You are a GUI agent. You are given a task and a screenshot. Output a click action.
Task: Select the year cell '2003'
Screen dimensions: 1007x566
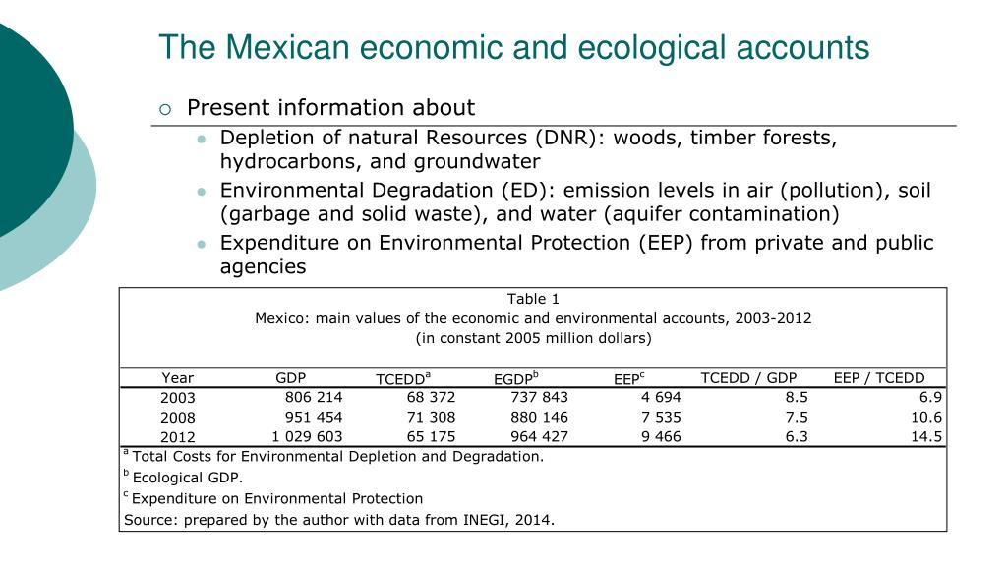(x=178, y=398)
